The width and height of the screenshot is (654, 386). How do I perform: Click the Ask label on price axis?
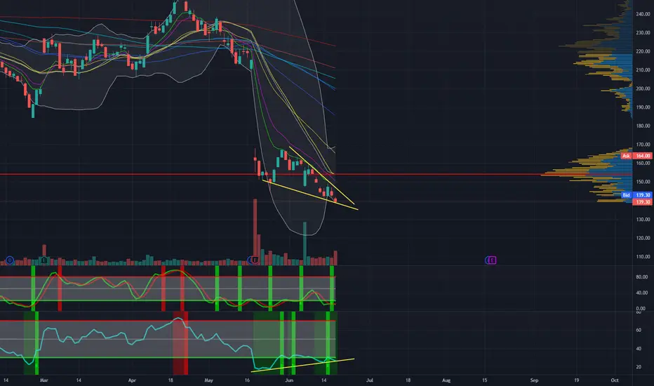pos(626,156)
